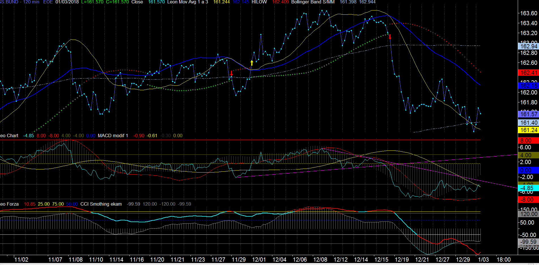Click the 18:00 time label on axis
Viewport: 539px width, 265px height.
point(504,260)
